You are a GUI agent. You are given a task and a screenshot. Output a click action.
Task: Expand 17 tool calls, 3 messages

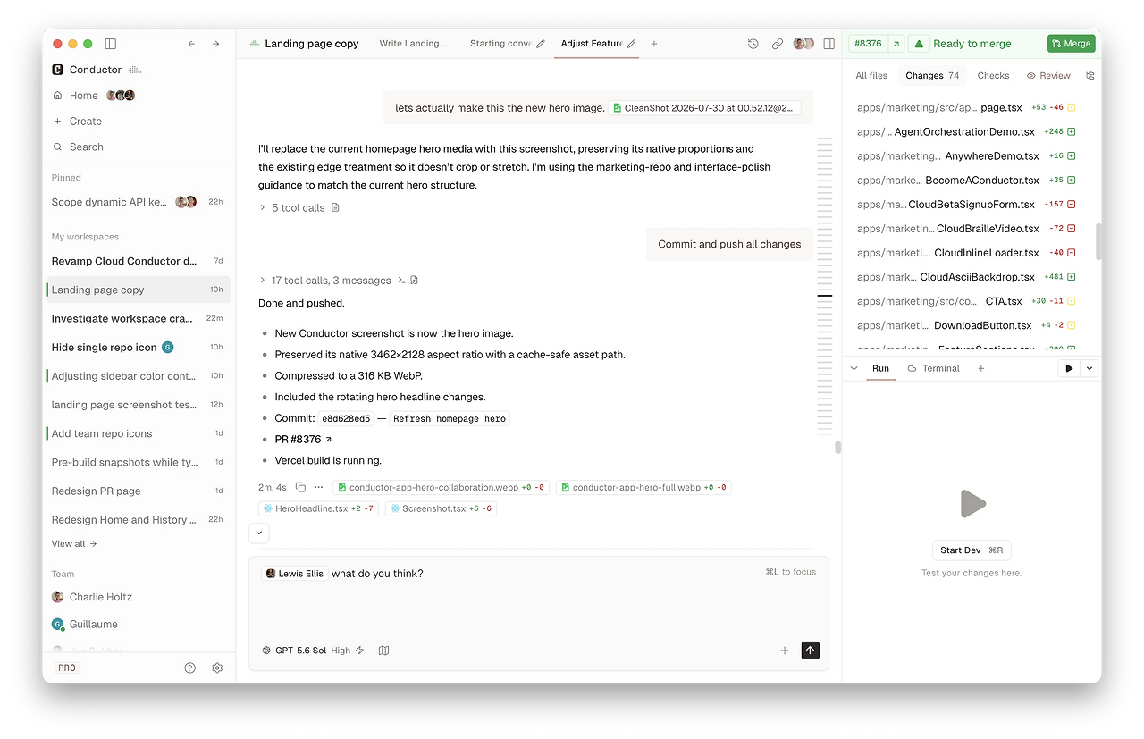pyautogui.click(x=325, y=281)
